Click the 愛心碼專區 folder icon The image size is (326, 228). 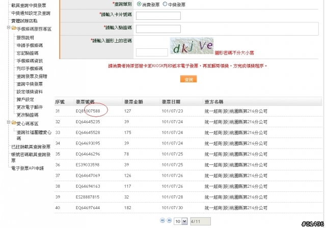point(14,123)
